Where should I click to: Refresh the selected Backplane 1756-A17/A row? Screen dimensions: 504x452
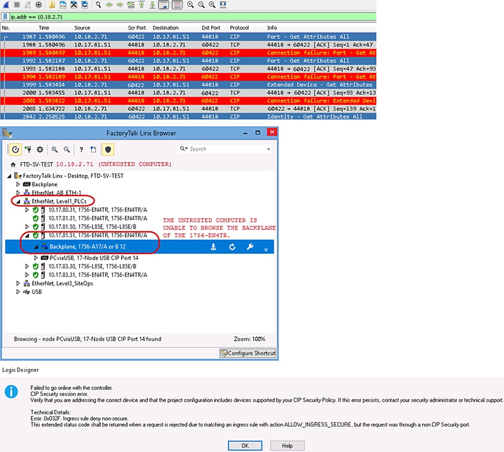232,247
